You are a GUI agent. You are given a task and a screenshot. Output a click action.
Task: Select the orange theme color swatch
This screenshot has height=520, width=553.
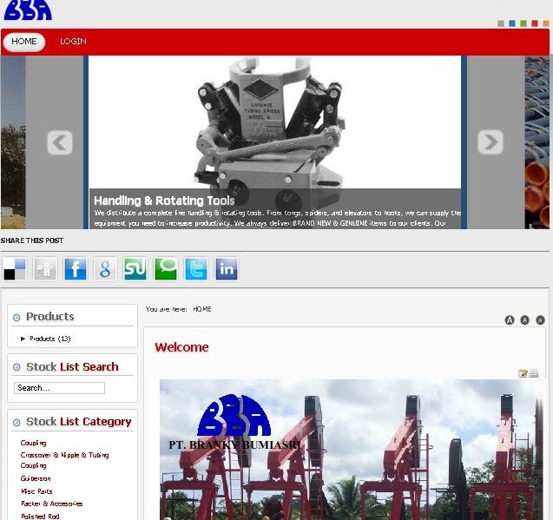click(546, 23)
